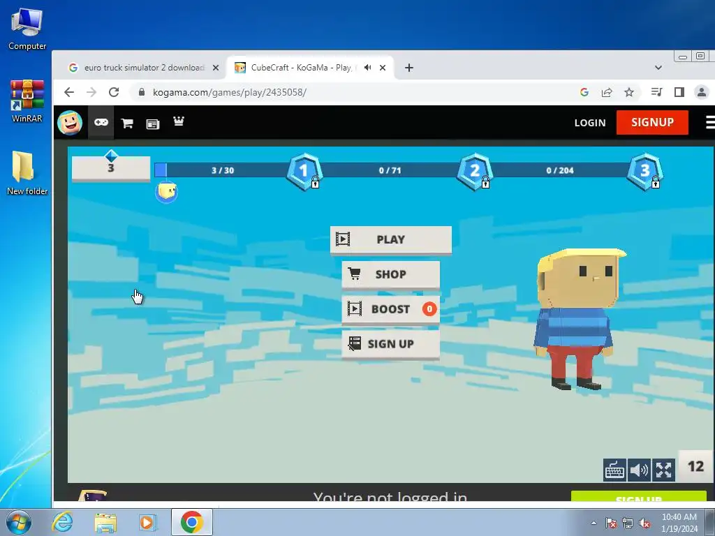The height and width of the screenshot is (536, 715).
Task: Click the gem counter showing 3
Action: click(x=111, y=167)
